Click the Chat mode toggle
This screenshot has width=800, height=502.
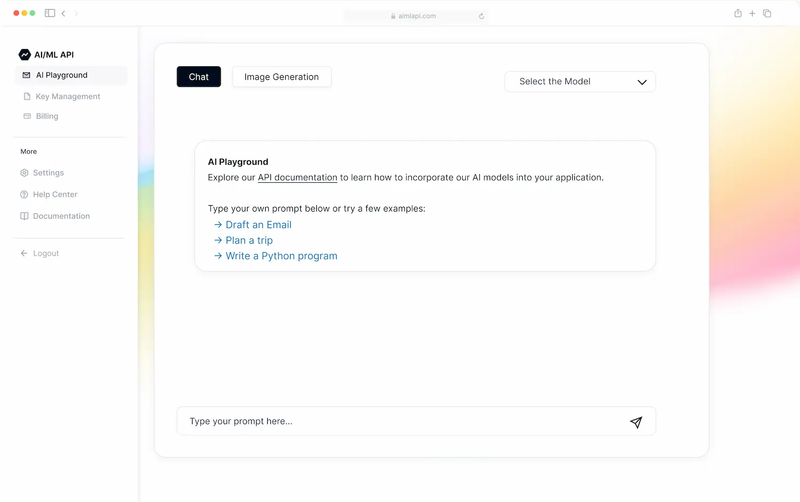[x=198, y=76]
